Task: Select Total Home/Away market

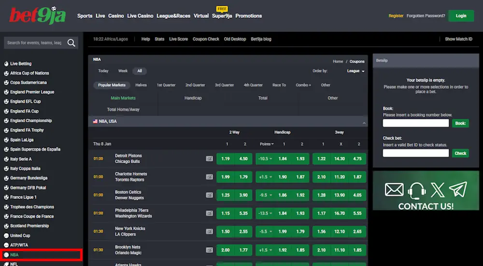Action: point(123,110)
